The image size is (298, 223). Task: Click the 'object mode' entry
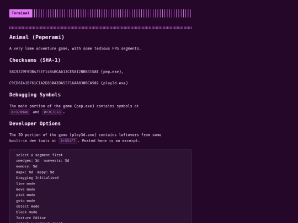click(x=28, y=206)
